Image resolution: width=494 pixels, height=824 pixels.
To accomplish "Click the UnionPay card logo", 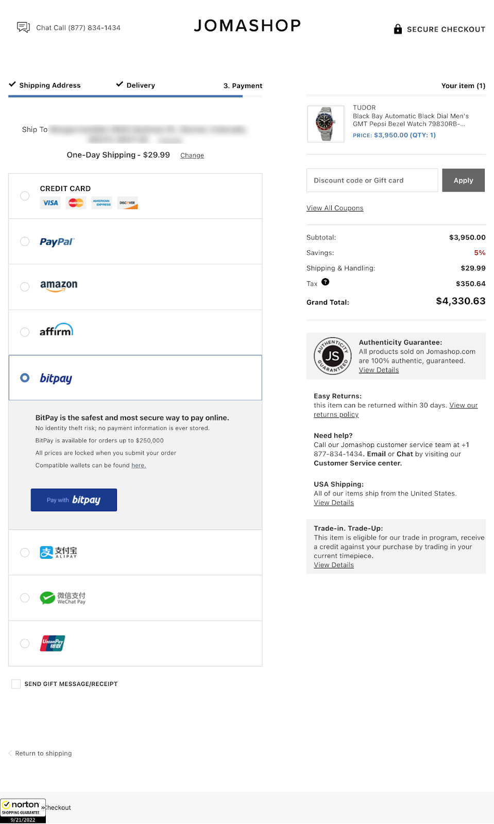I will click(53, 643).
